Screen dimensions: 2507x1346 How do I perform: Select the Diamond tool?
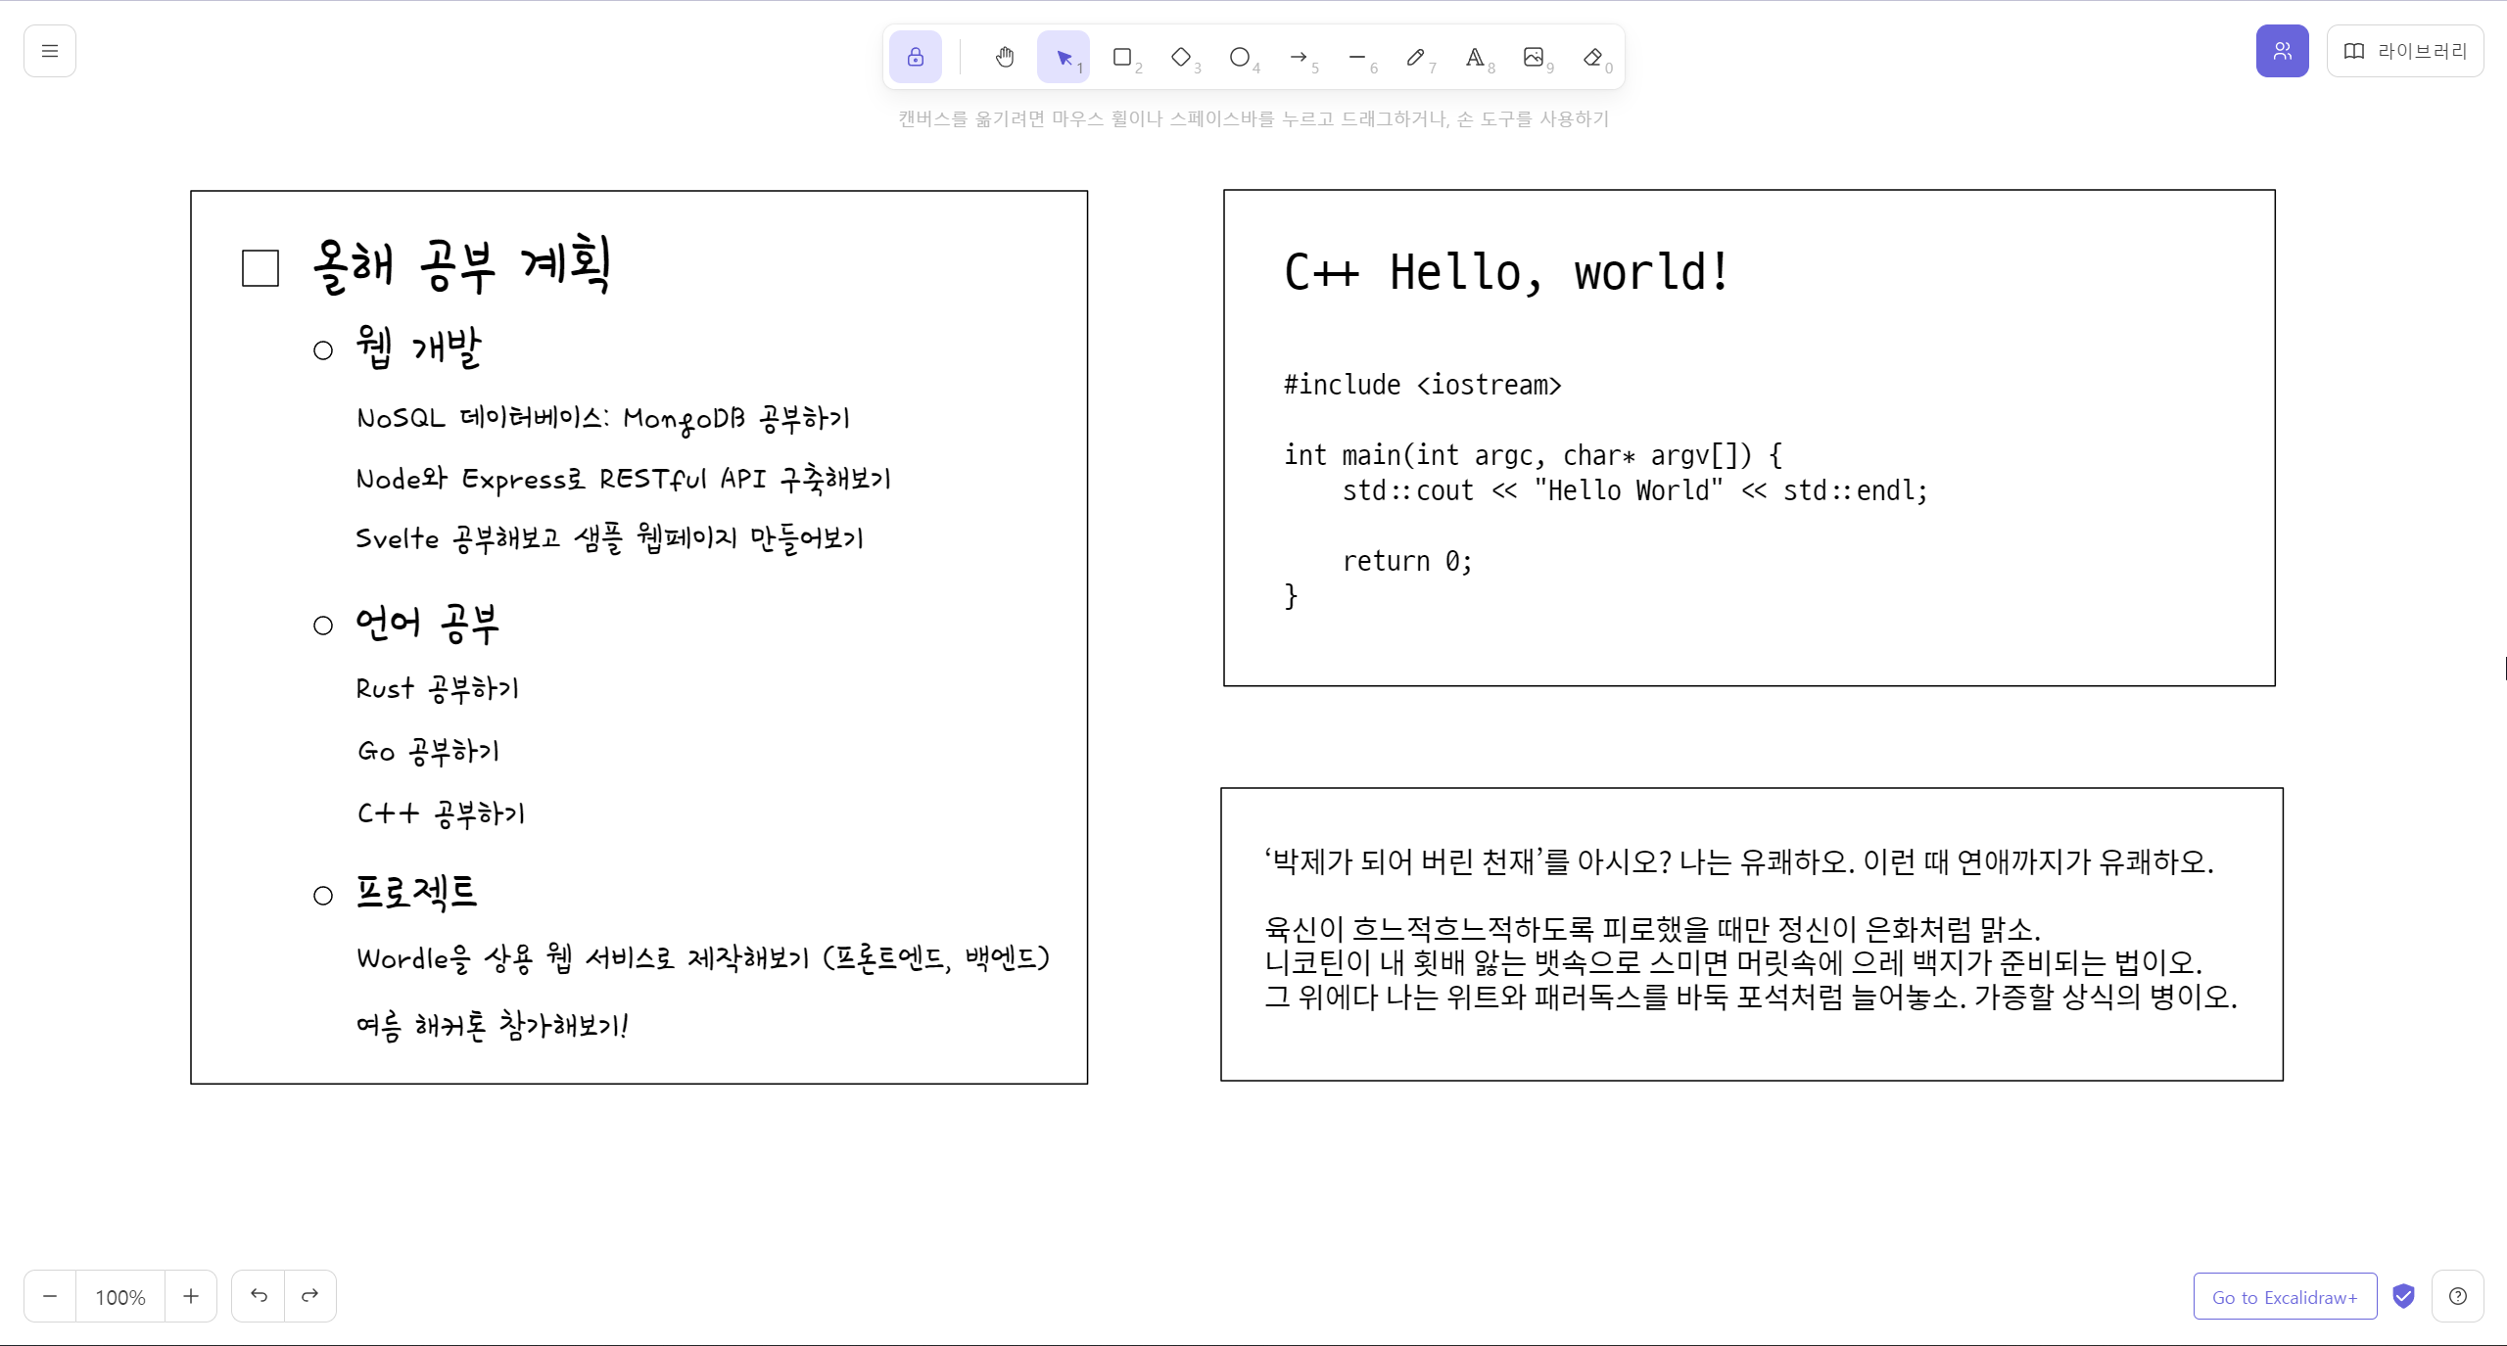coord(1182,57)
